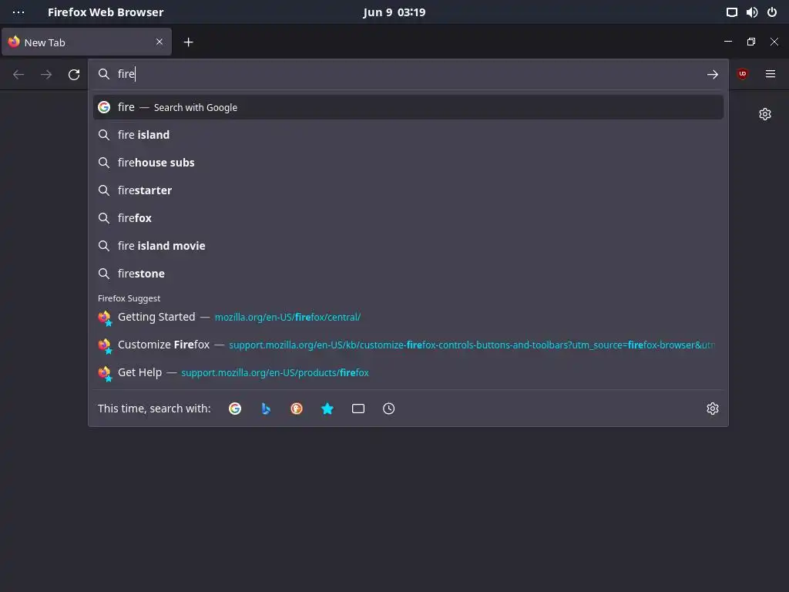Click the 'This time, search with:' label
Viewport: 789px width, 592px height.
(x=154, y=409)
